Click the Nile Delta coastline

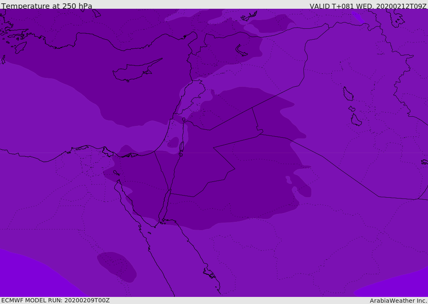90,148
